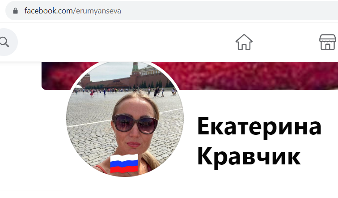Click cover photo's left rounded bottom corner
The width and height of the screenshot is (338, 198).
click(44, 87)
